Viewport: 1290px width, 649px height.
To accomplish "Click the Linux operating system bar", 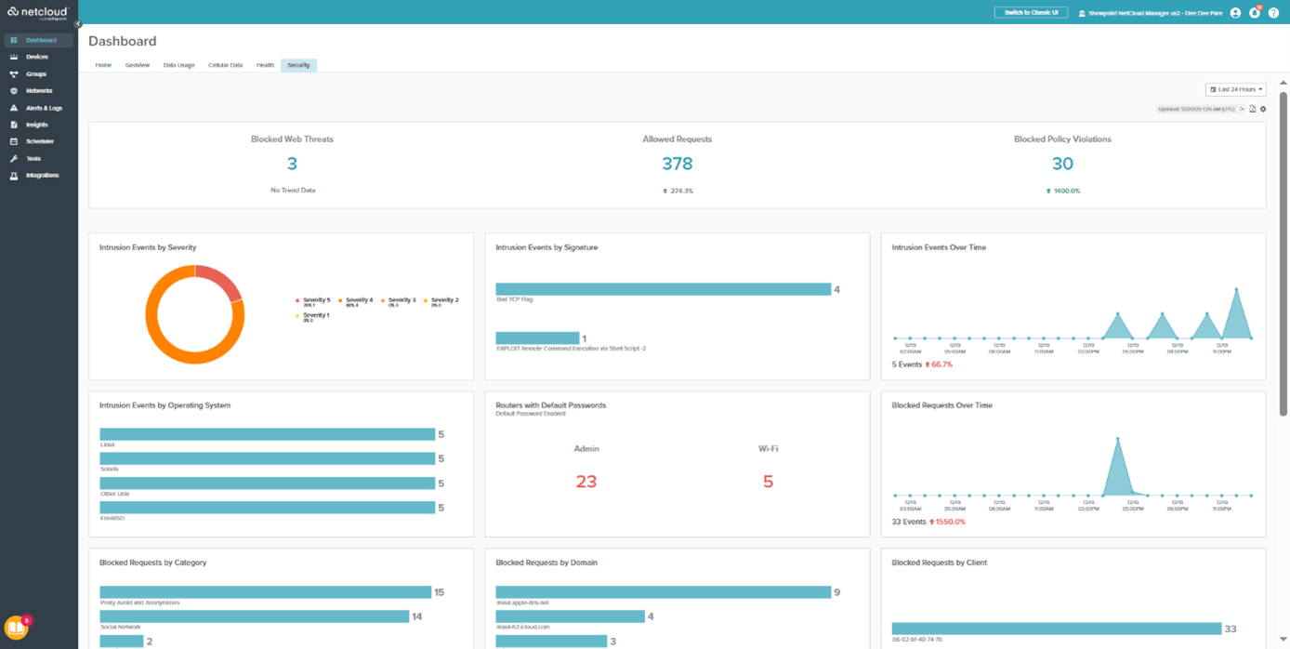I will pos(268,434).
